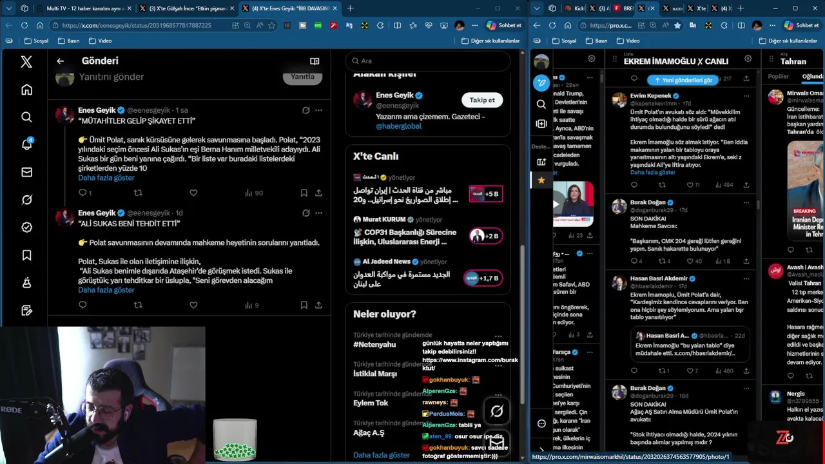Open @haberglobal link in Enes Geyik bio
The image size is (825, 464).
coord(398,126)
